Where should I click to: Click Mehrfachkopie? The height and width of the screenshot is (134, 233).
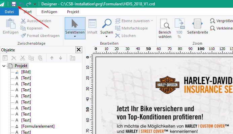tap(132, 28)
